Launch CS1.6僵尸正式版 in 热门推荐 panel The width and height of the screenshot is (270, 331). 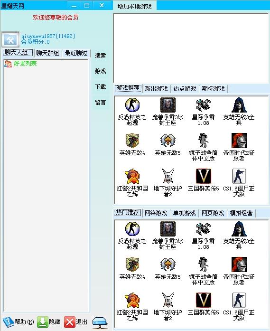click(x=239, y=307)
